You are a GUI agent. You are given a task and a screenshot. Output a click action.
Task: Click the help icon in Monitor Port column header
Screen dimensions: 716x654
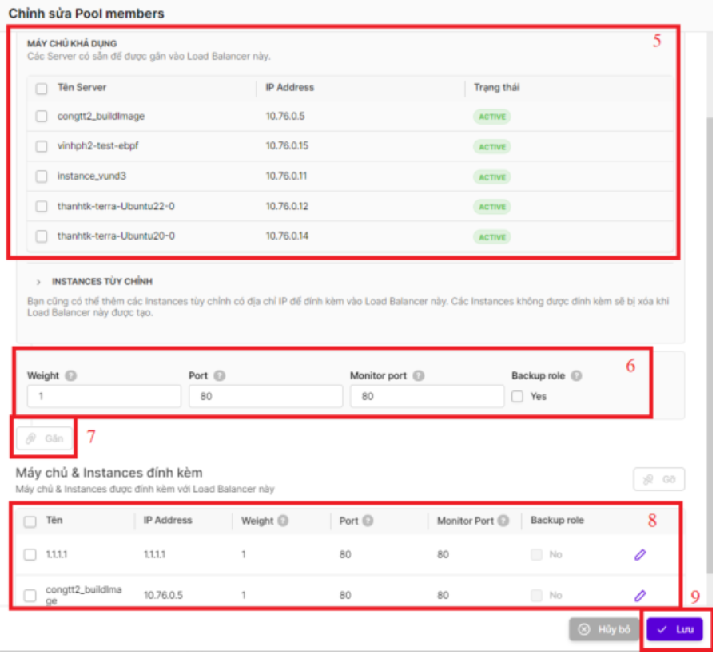(502, 521)
